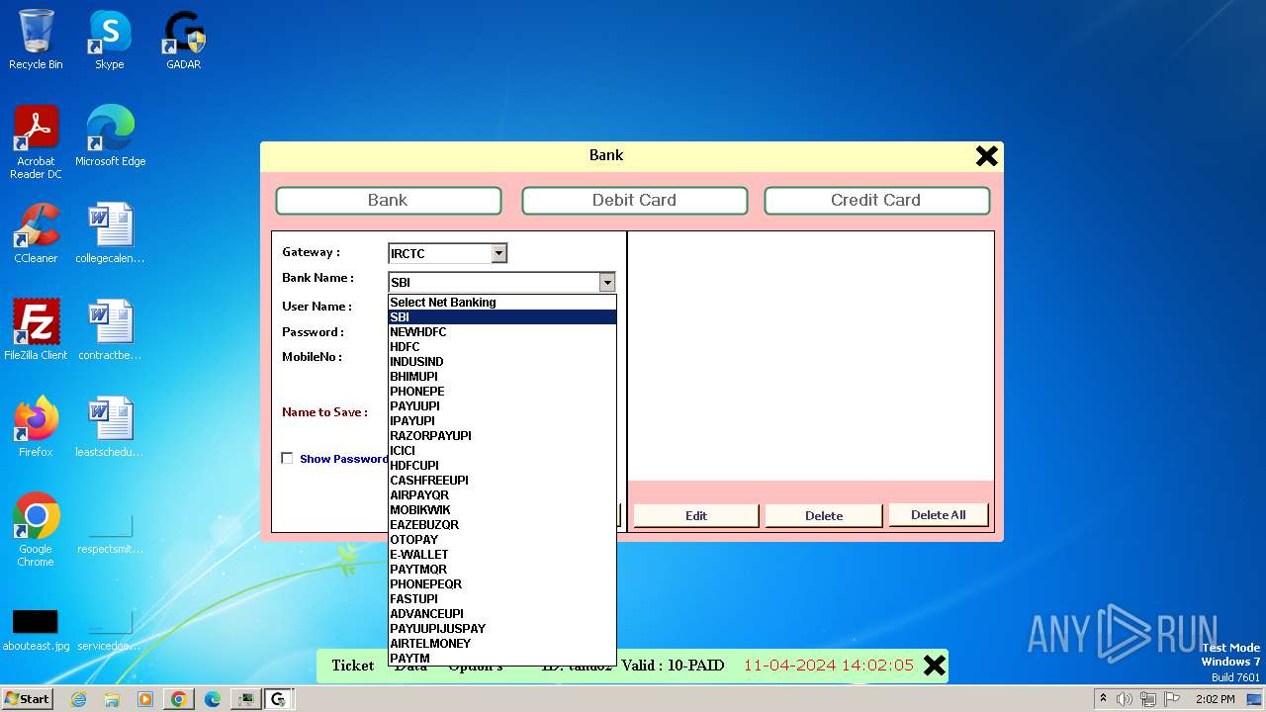Close the green ticket status bar
Image resolution: width=1266 pixels, height=712 pixels.
[935, 666]
